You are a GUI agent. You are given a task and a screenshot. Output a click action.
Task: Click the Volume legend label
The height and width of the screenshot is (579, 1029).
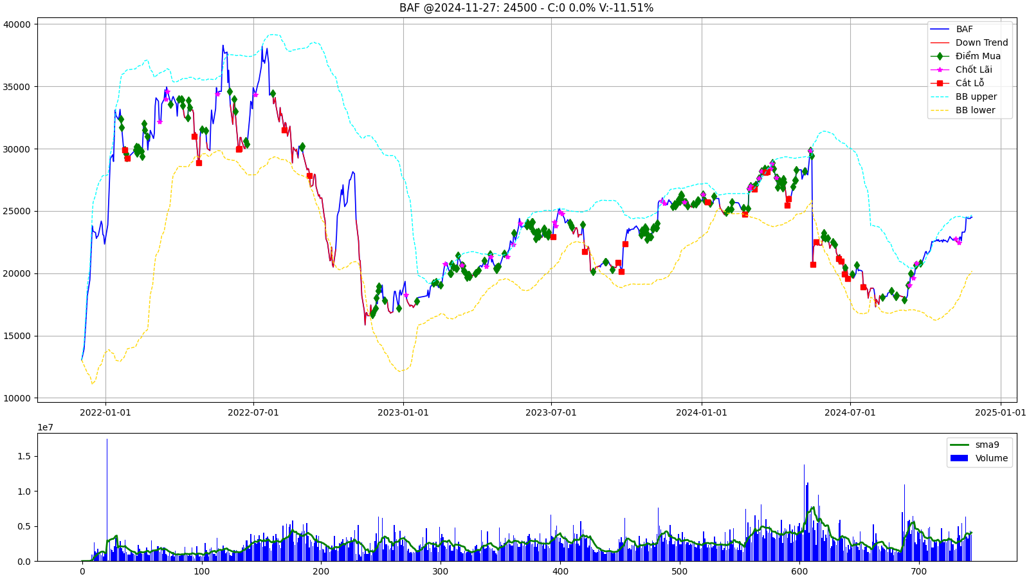pyautogui.click(x=991, y=458)
